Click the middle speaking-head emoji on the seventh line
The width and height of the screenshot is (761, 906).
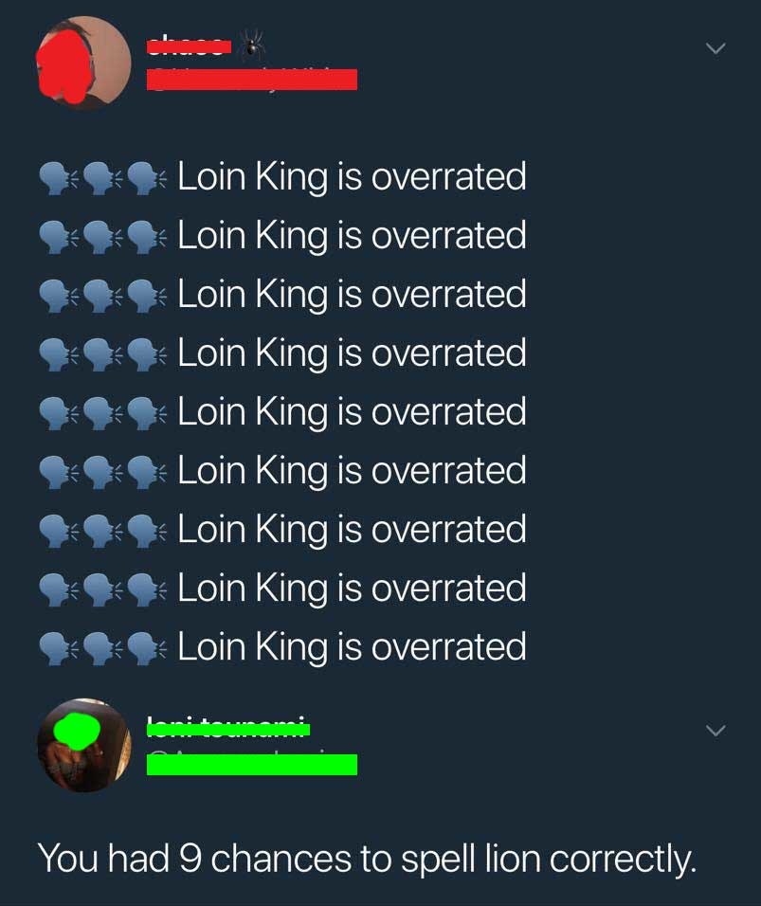pos(101,531)
